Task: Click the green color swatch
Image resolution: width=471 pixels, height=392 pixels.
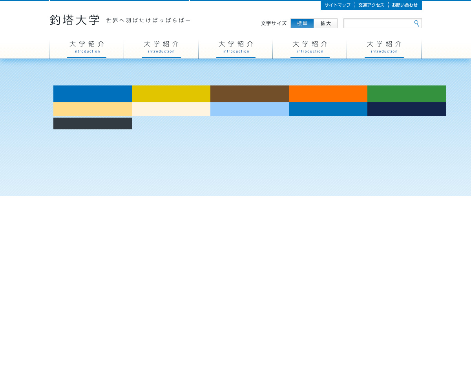Action: point(407,94)
